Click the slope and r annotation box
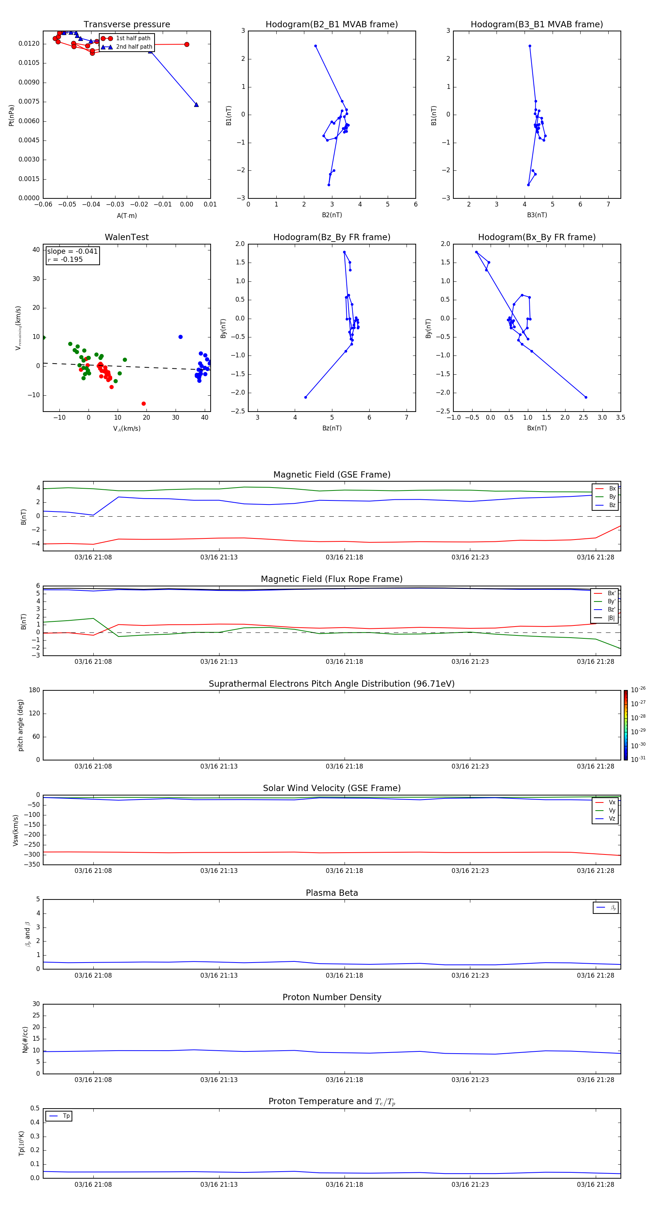Screen dimensions: 664x1217 72,255
